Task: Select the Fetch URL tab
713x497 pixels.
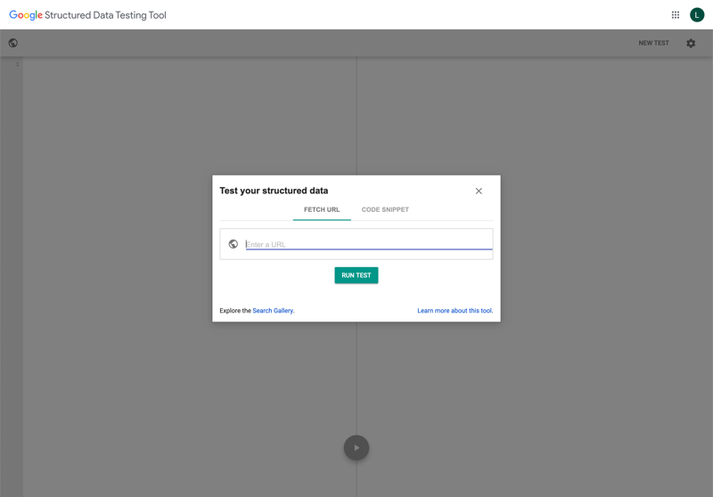Action: tap(322, 210)
